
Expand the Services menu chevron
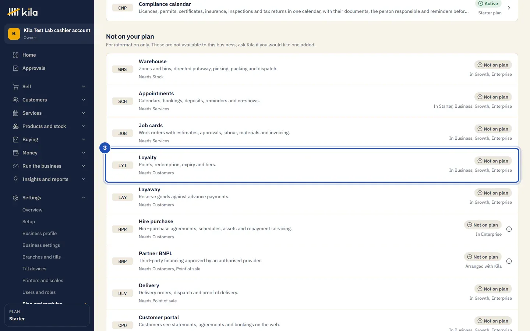click(84, 113)
